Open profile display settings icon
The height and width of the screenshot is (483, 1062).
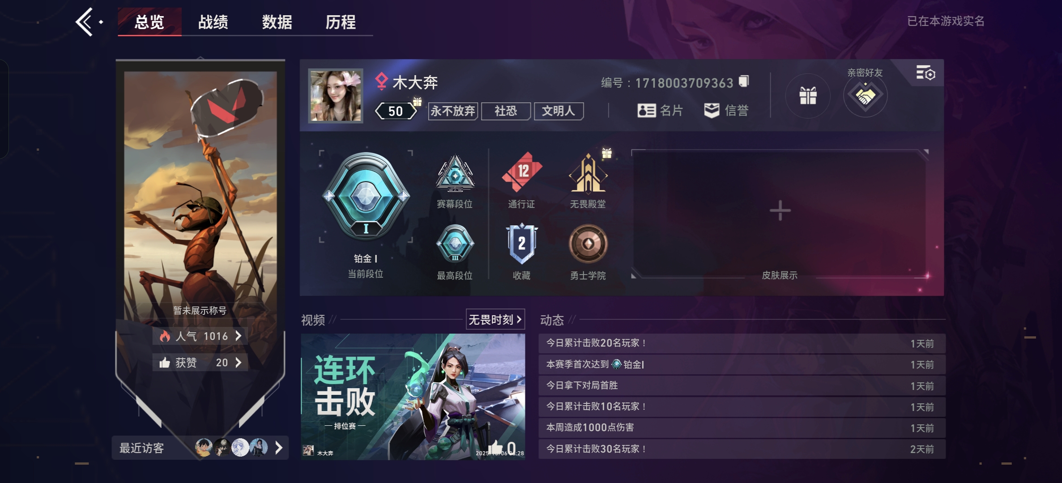[926, 73]
